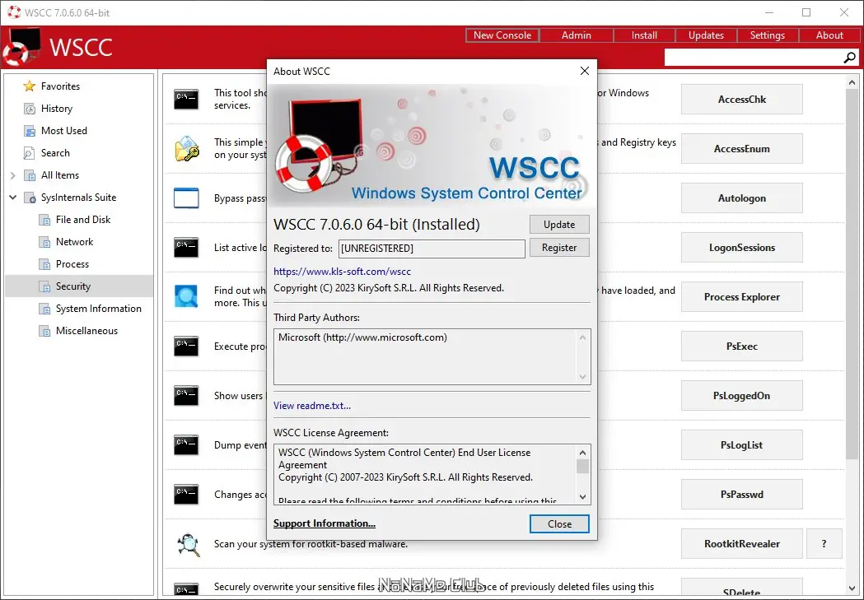Open the Settings menu tab
This screenshot has width=864, height=600.
(767, 35)
